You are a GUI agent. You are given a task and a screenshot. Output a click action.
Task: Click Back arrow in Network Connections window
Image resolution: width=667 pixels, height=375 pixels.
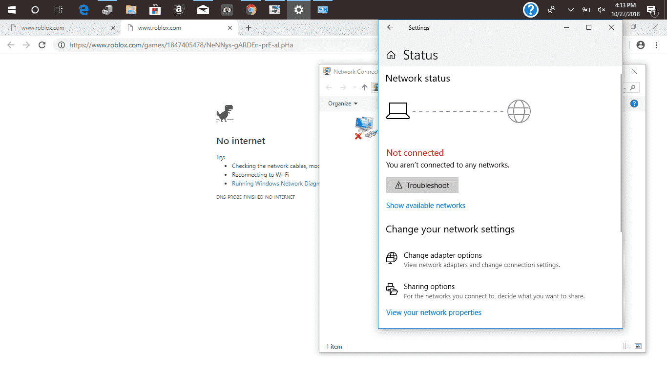pyautogui.click(x=329, y=87)
